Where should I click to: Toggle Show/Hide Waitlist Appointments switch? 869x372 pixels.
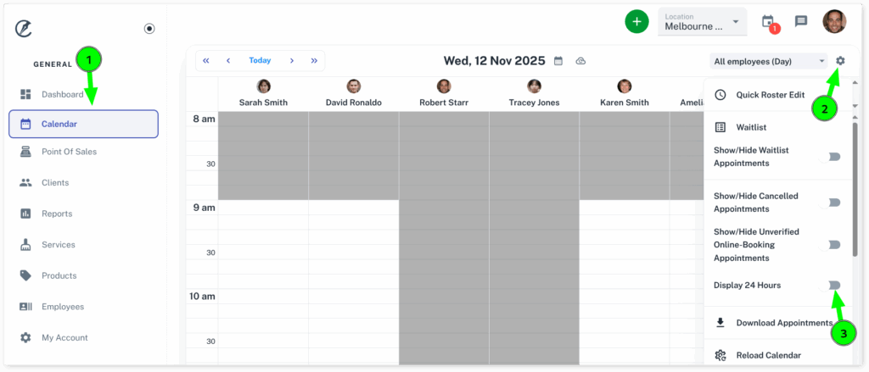coord(832,157)
